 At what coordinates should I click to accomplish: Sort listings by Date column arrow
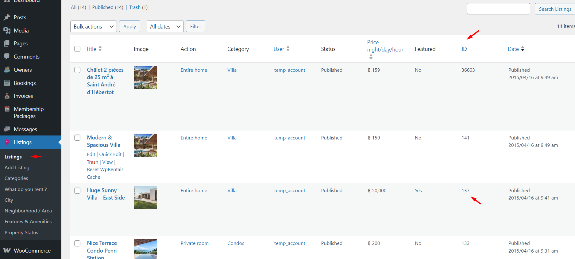click(x=523, y=49)
